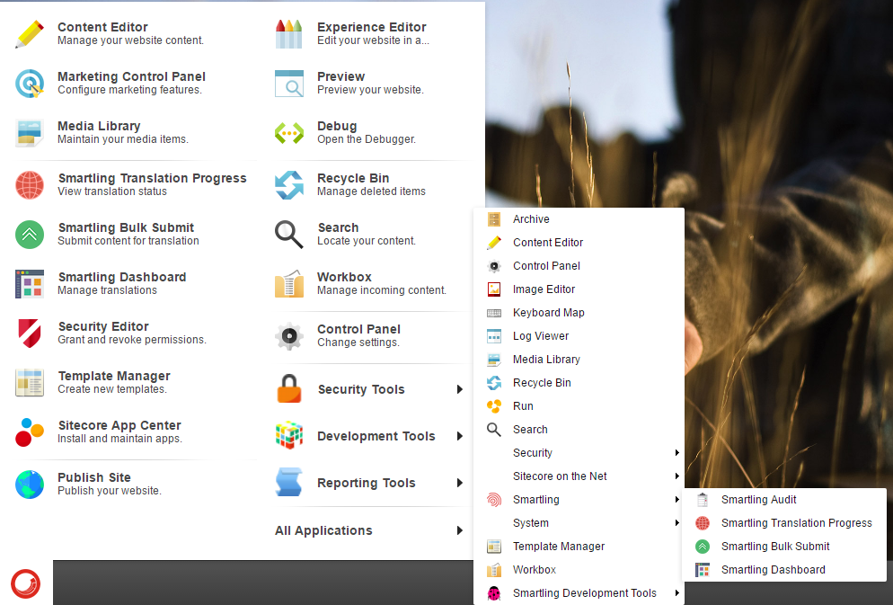Click the orange Run icon

point(494,406)
